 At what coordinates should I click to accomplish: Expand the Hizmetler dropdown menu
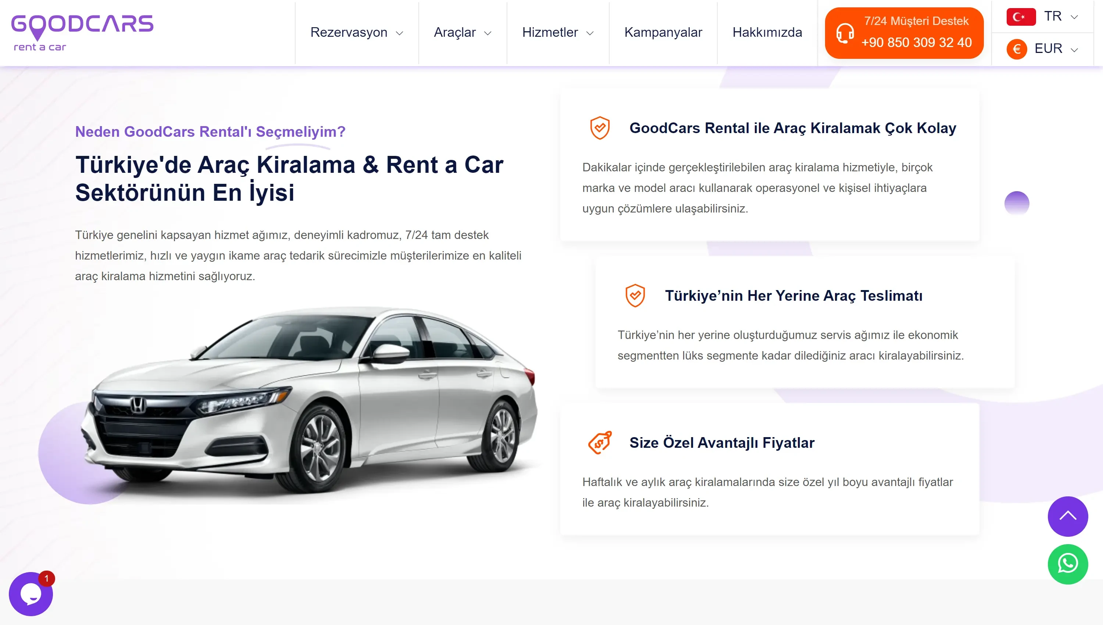557,33
